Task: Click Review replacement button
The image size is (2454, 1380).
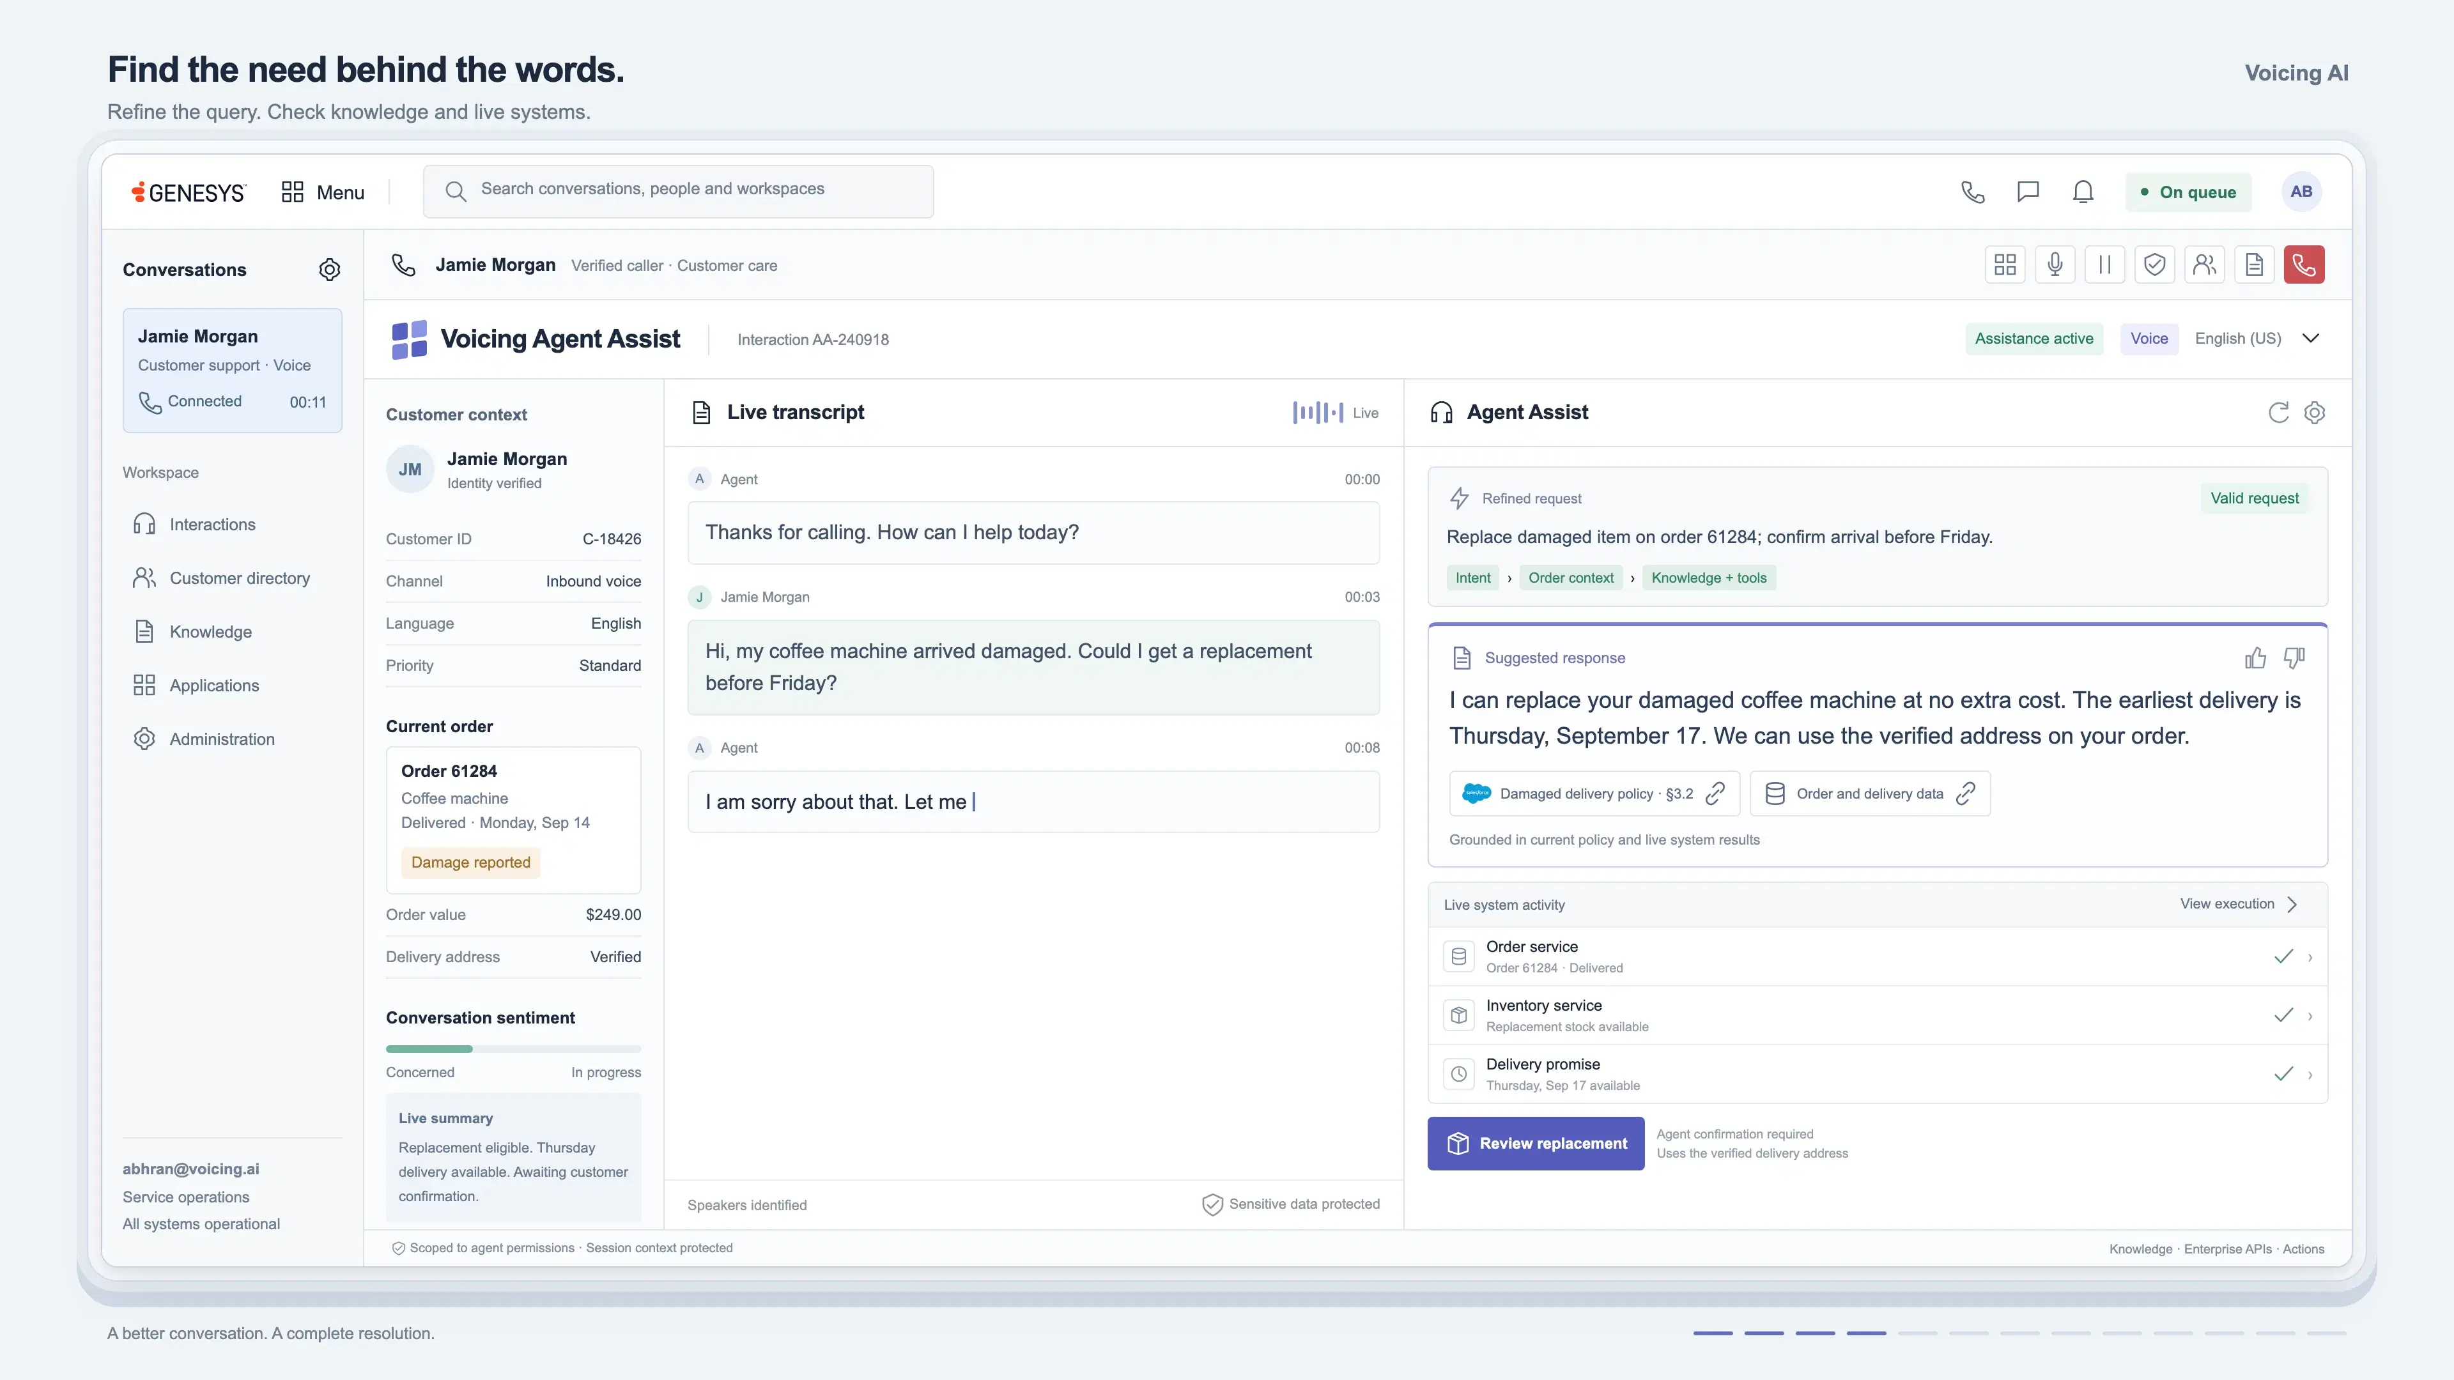Action: click(1536, 1143)
